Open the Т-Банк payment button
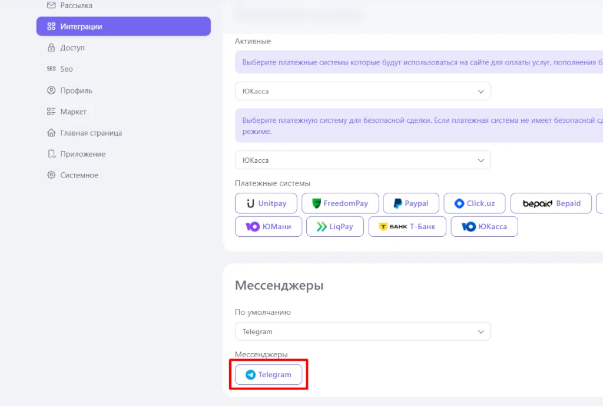Viewport: 603px width, 406px height. click(406, 226)
